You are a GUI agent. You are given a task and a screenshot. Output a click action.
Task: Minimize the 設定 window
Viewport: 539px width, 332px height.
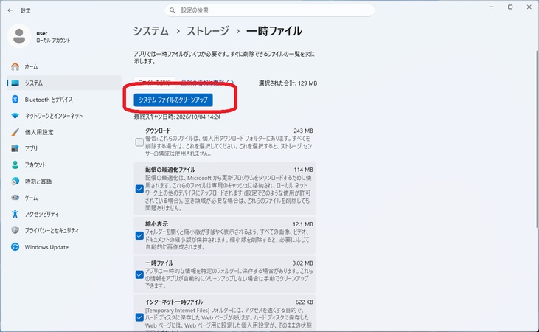pyautogui.click(x=492, y=7)
